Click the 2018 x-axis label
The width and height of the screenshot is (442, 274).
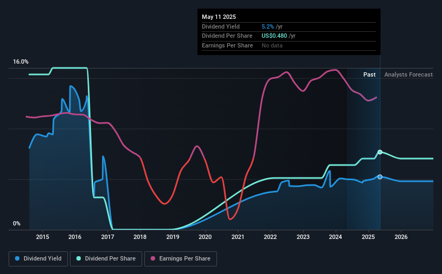point(140,237)
